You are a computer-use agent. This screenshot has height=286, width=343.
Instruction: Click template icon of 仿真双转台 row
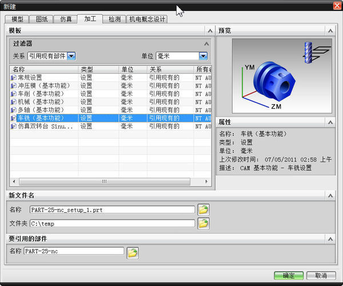14,126
